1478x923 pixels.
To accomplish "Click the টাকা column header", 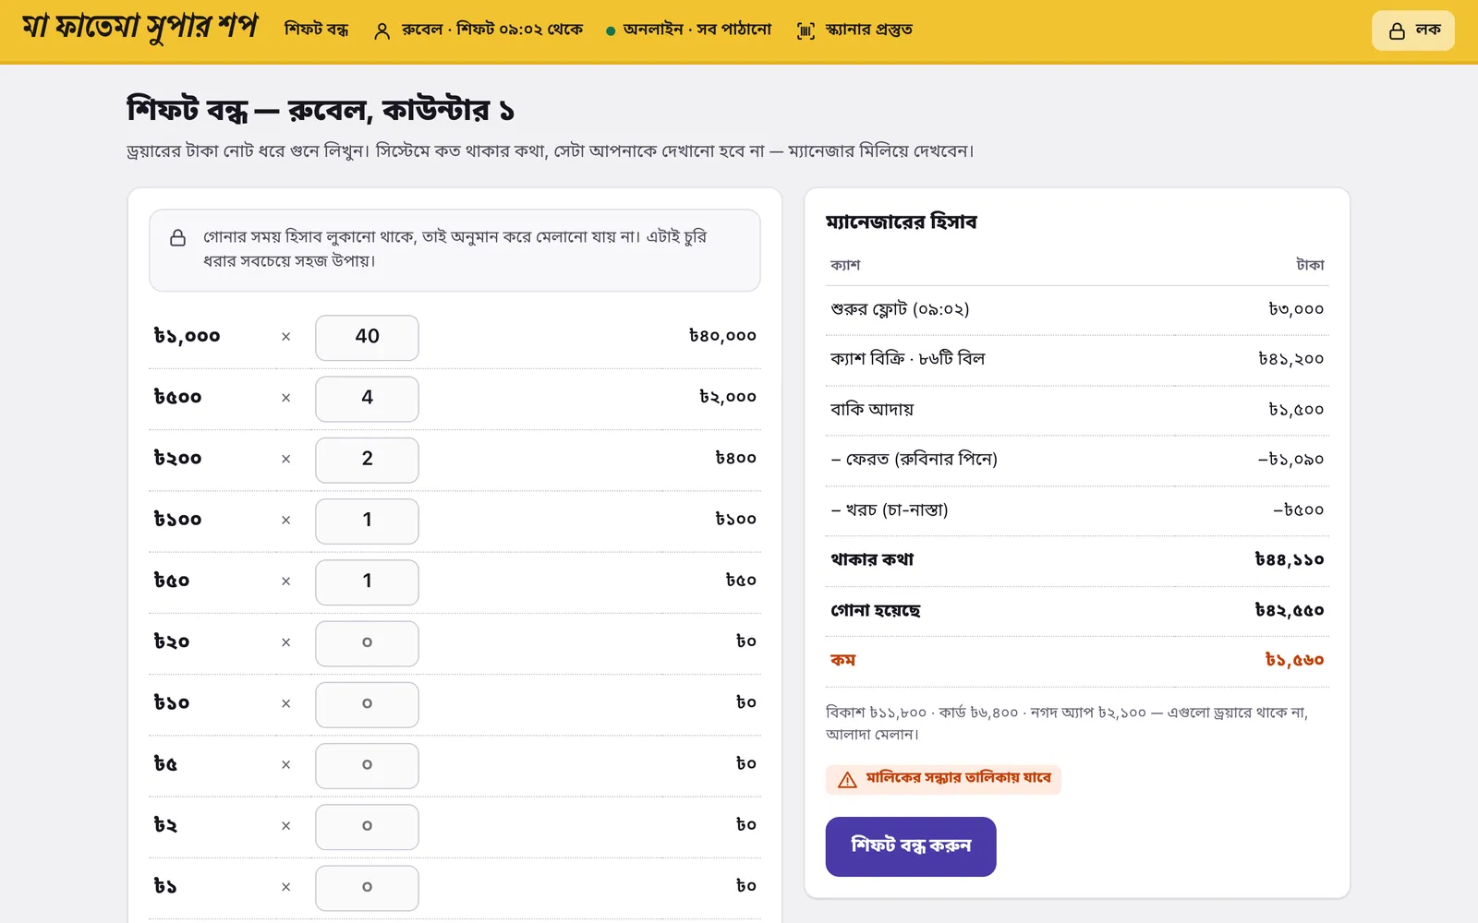I will pyautogui.click(x=1310, y=265).
